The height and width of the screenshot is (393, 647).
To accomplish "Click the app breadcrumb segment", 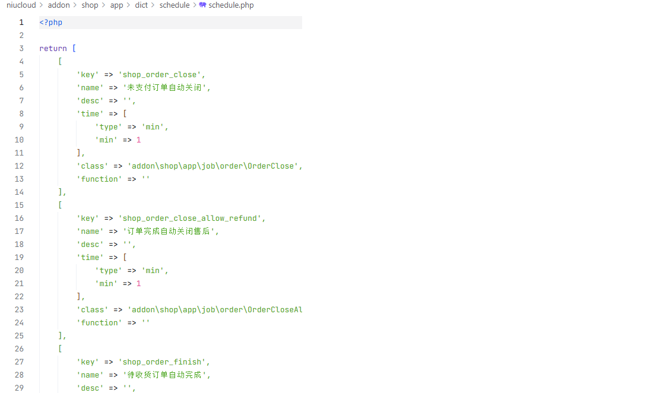I will (116, 5).
